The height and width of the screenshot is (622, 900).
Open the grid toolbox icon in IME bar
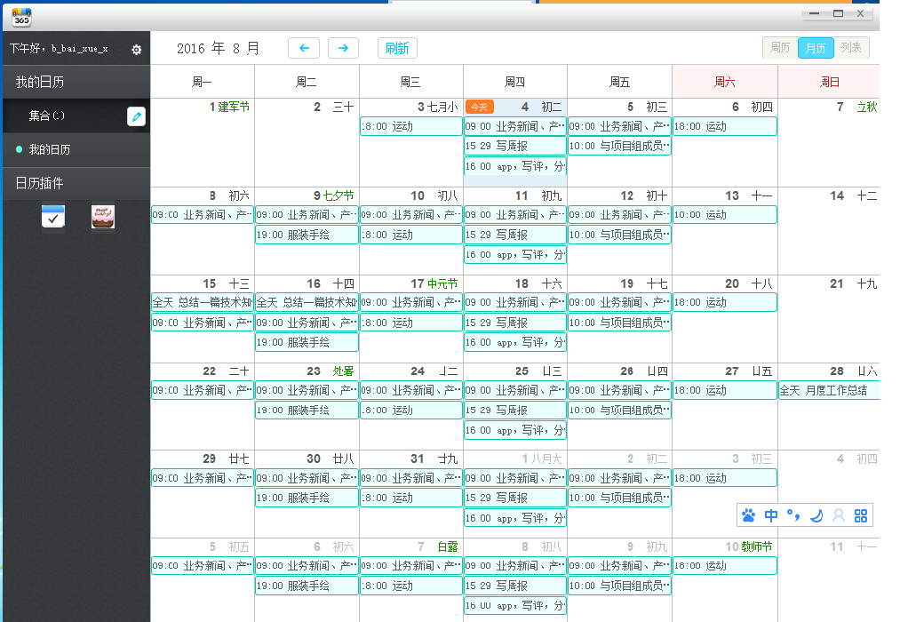click(x=860, y=515)
